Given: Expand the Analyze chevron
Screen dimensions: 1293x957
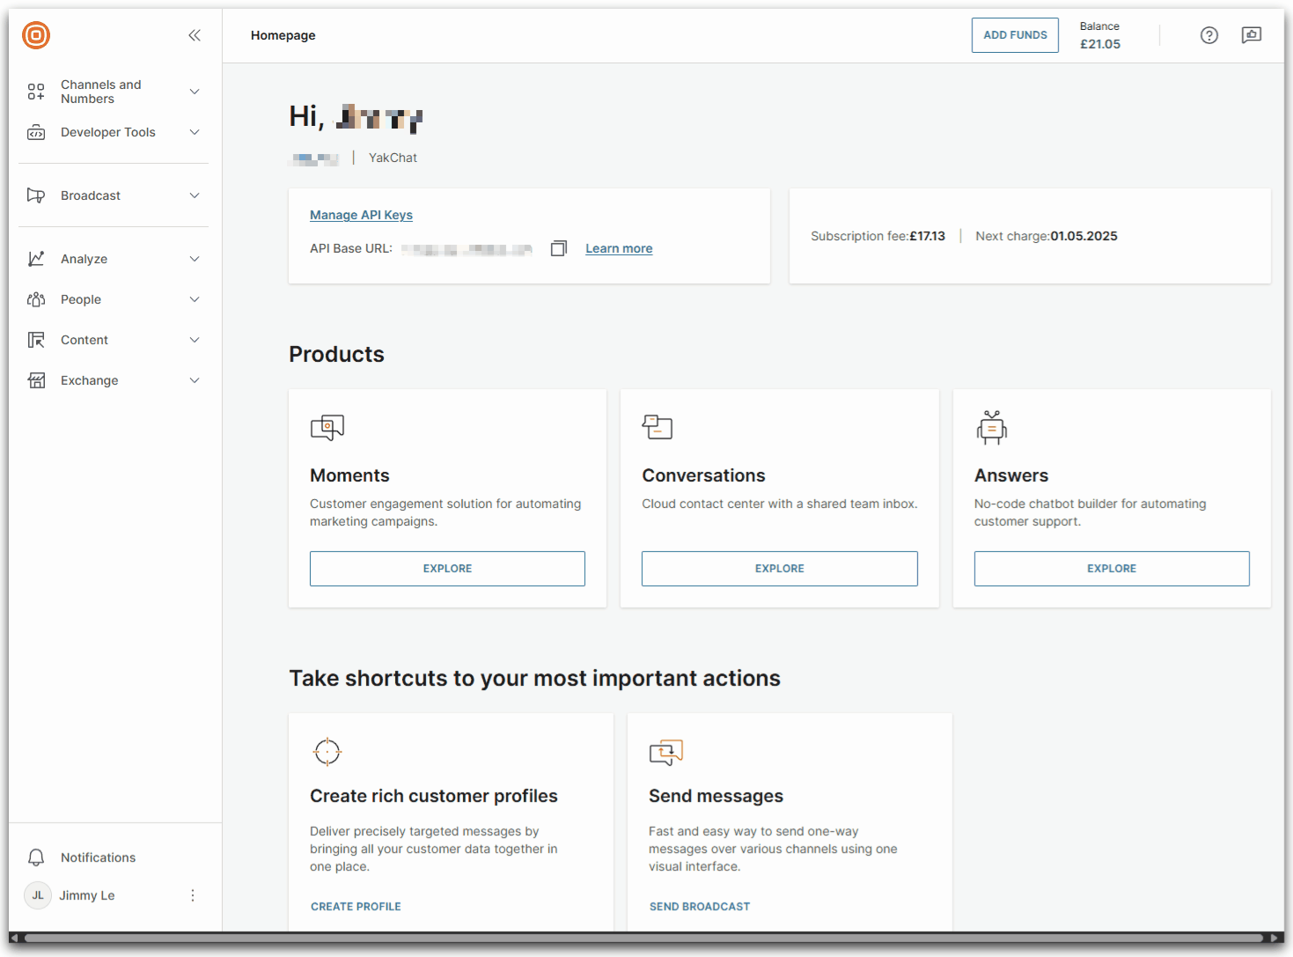Looking at the screenshot, I should pyautogui.click(x=195, y=259).
